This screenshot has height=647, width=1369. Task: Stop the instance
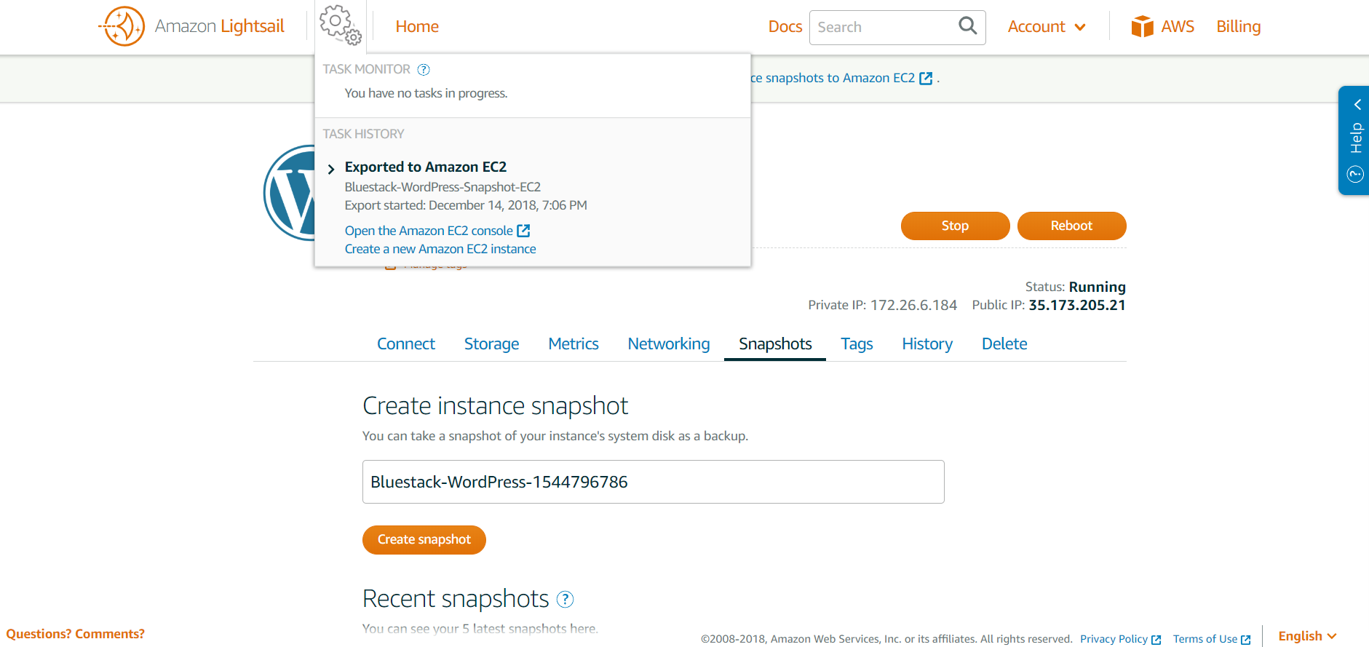pyautogui.click(x=955, y=226)
